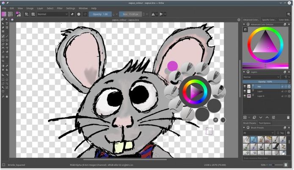Open the add layer type dropdown arrow
294x170 pixels.
click(249, 118)
